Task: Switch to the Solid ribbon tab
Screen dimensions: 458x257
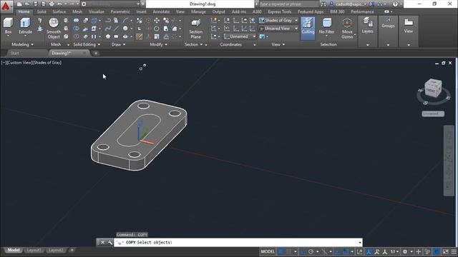Action: click(42, 11)
